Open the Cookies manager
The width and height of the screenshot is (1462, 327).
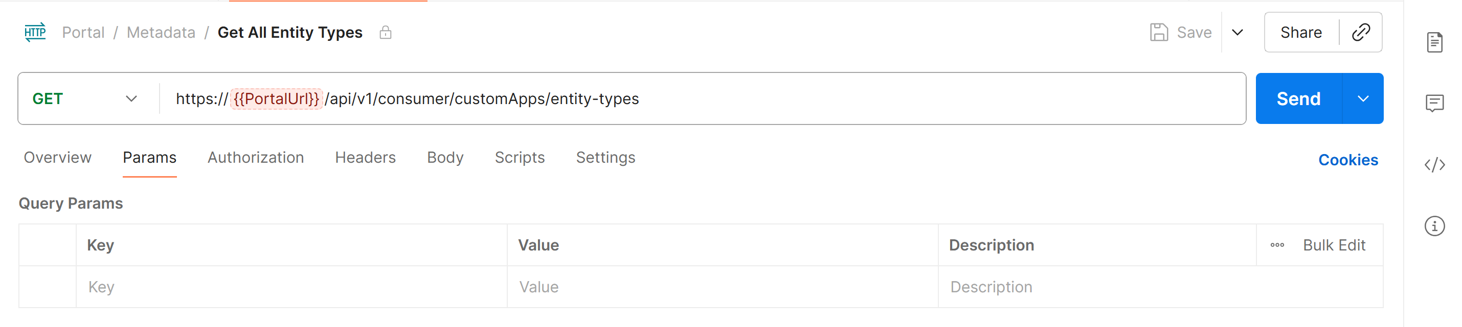pos(1349,160)
